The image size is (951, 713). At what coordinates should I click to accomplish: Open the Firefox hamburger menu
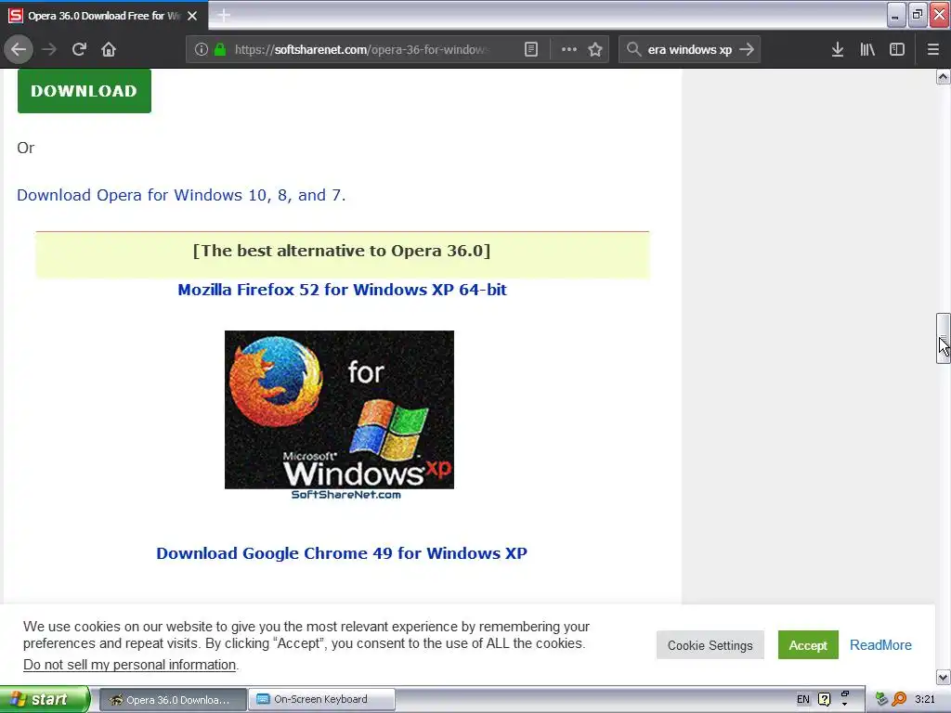point(932,49)
